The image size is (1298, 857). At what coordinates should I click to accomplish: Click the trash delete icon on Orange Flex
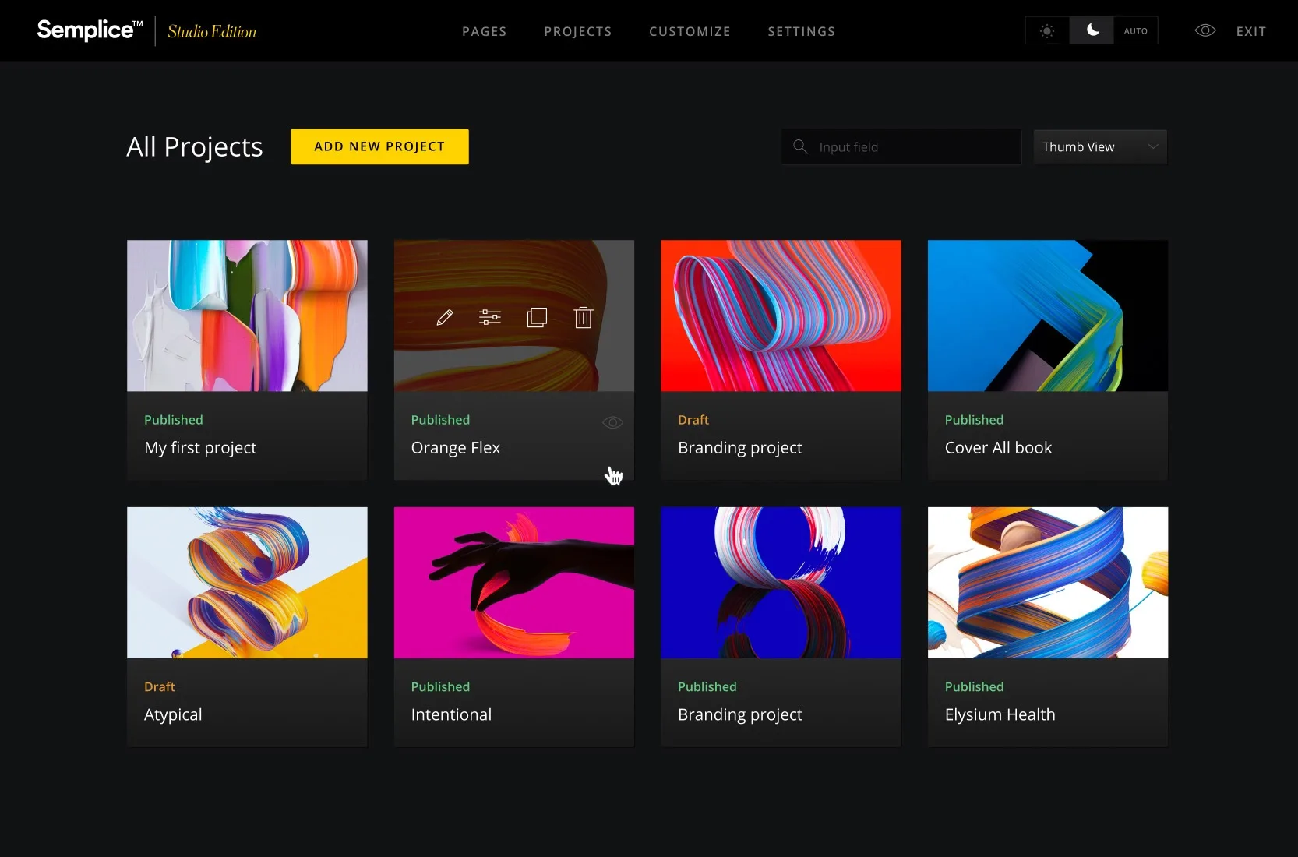pos(584,317)
